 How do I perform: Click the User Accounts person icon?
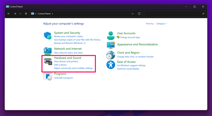[111, 35]
